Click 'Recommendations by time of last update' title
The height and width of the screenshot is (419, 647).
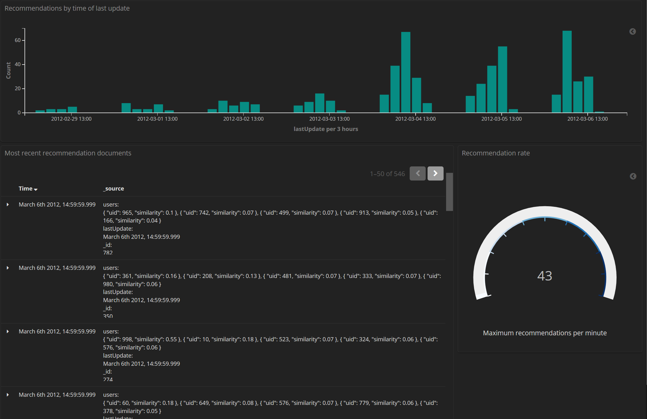[x=67, y=8]
